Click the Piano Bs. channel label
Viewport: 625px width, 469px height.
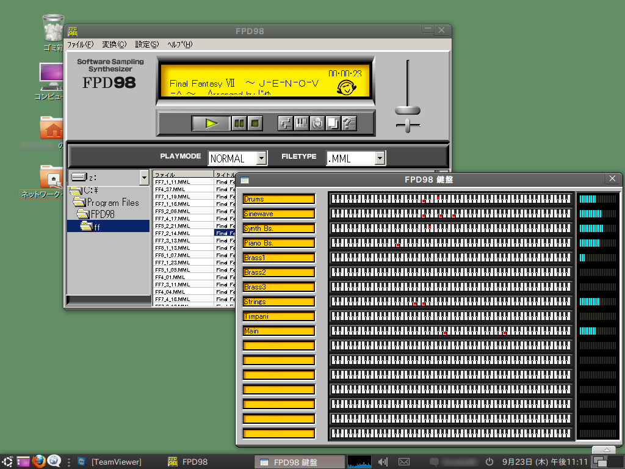pyautogui.click(x=278, y=243)
